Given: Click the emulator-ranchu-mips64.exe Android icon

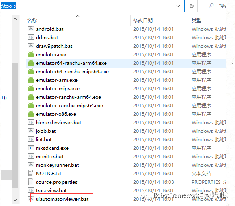Looking at the screenshot, I should (31, 106).
